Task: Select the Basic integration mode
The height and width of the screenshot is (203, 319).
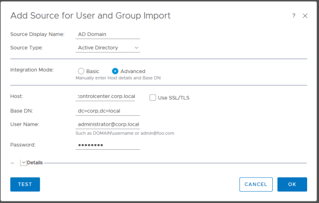Action: click(x=81, y=71)
